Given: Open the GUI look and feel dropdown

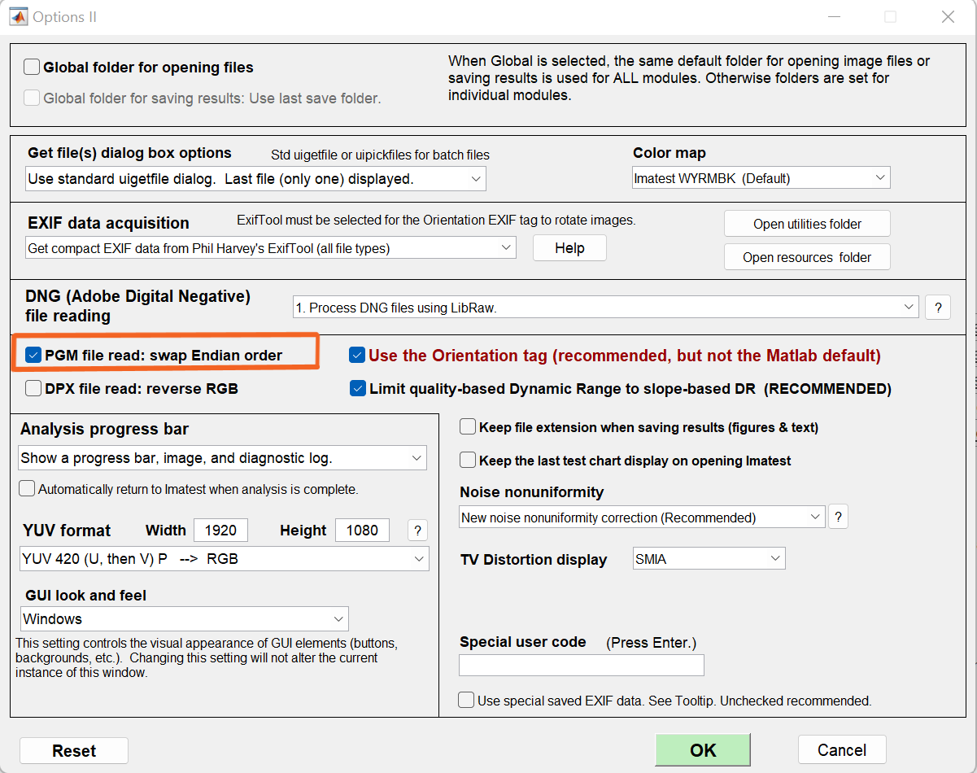Looking at the screenshot, I should point(185,619).
